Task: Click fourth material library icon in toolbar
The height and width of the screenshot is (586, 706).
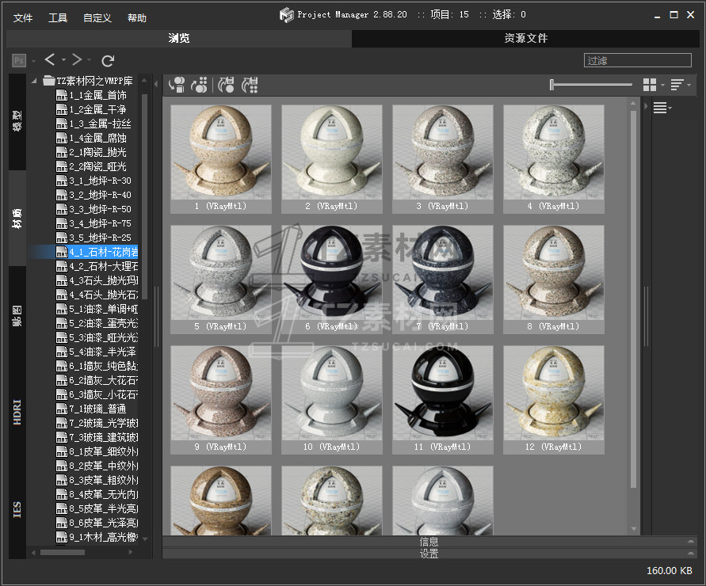Action: click(x=250, y=84)
